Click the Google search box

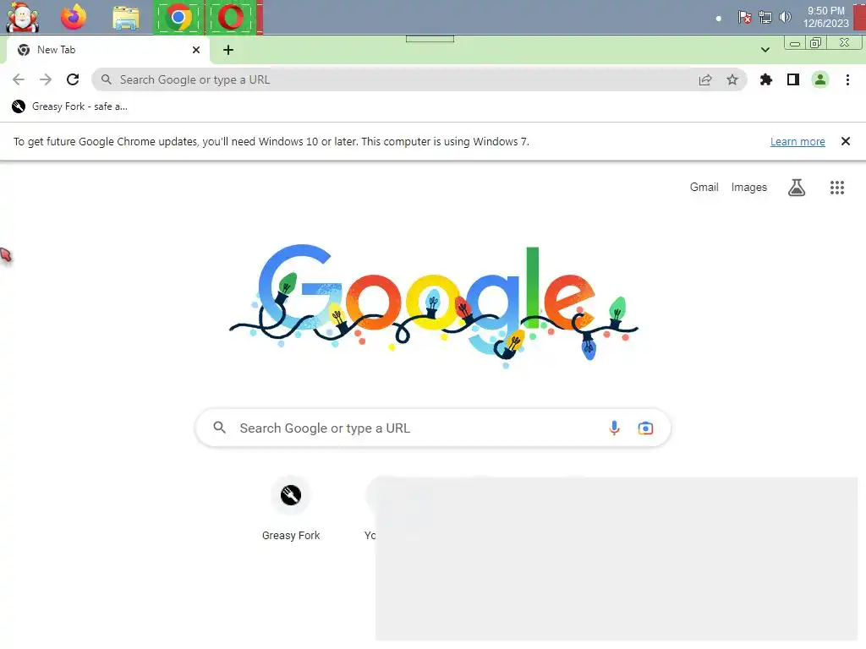pos(432,428)
